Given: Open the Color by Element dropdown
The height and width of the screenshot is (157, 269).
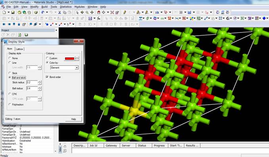Looking at the screenshot, I should coord(64,67).
